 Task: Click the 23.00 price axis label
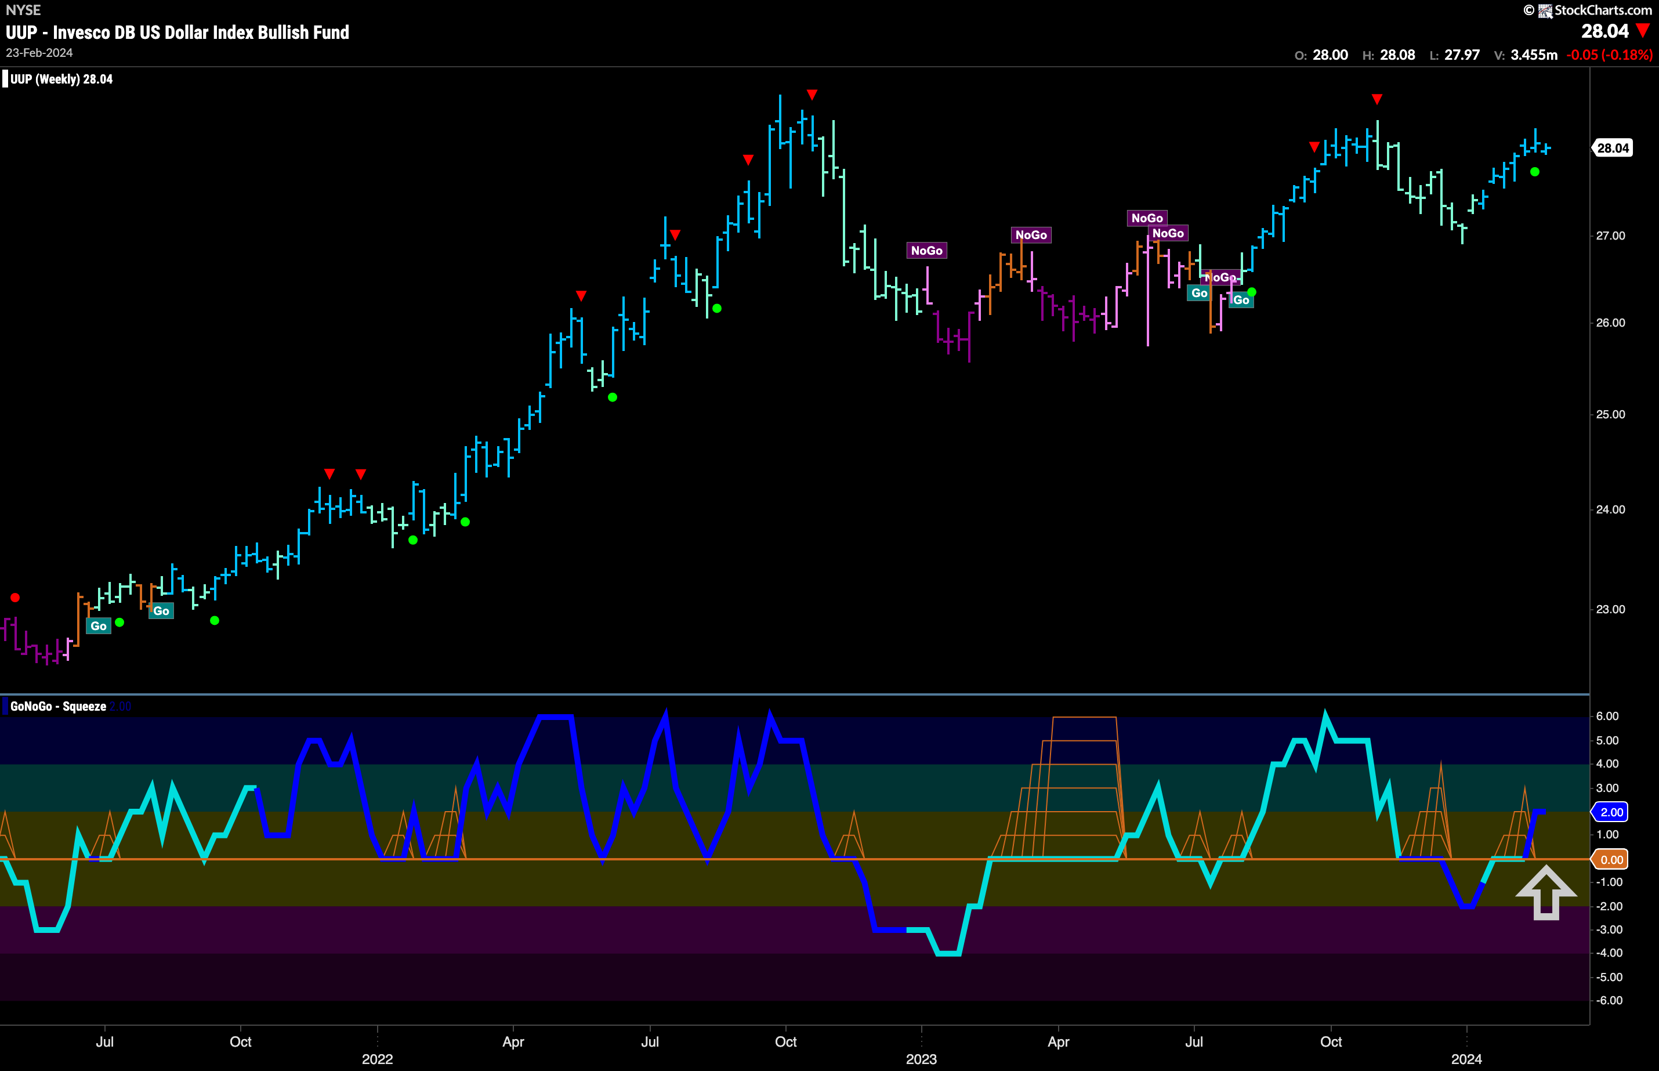click(x=1610, y=609)
